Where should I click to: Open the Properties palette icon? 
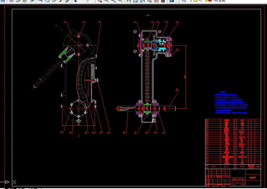tap(129, 1)
